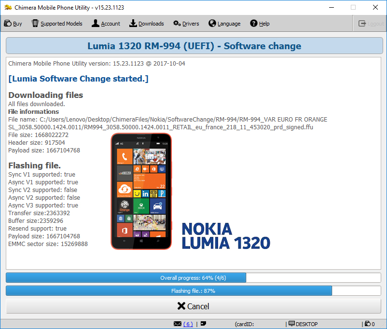Click the phone counter icon at bottom right
The width and height of the screenshot is (387, 329).
click(367, 324)
